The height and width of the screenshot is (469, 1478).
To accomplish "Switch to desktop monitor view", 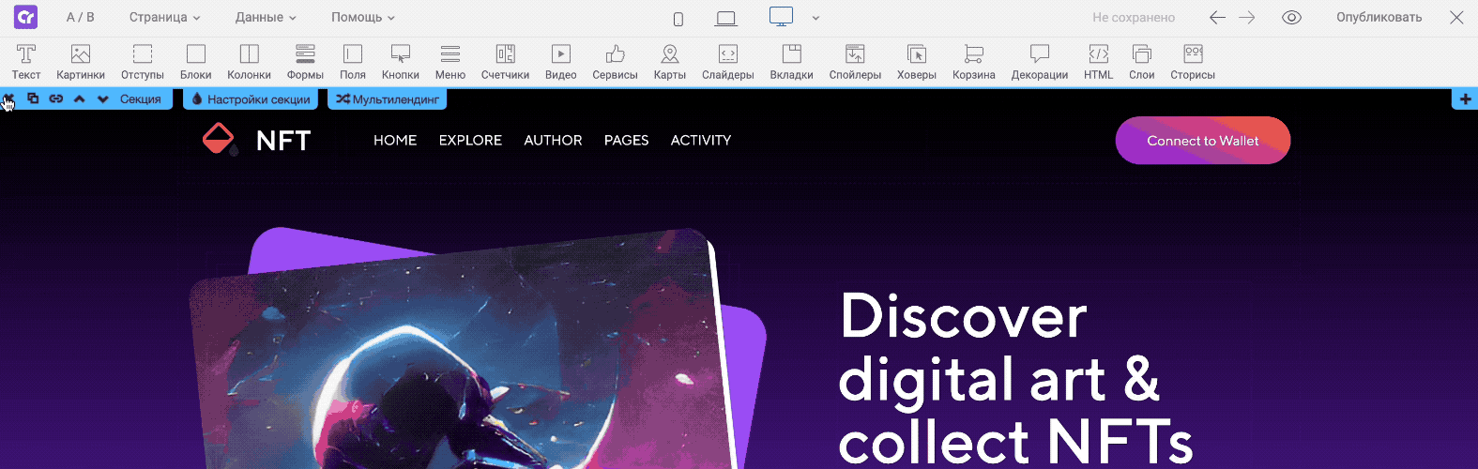I will click(781, 17).
